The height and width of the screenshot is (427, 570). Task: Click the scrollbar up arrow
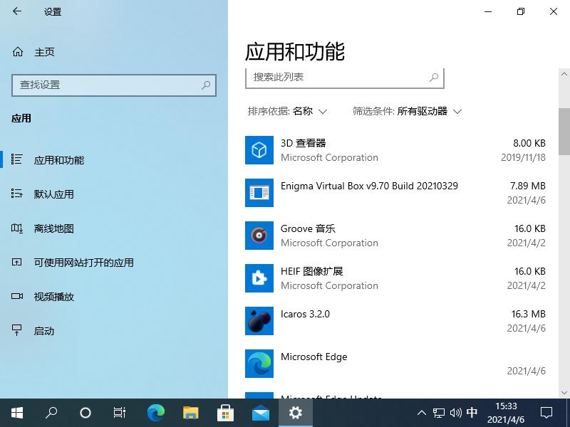564,74
